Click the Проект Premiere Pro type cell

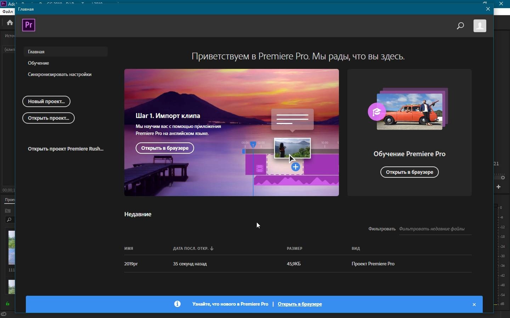373,264
